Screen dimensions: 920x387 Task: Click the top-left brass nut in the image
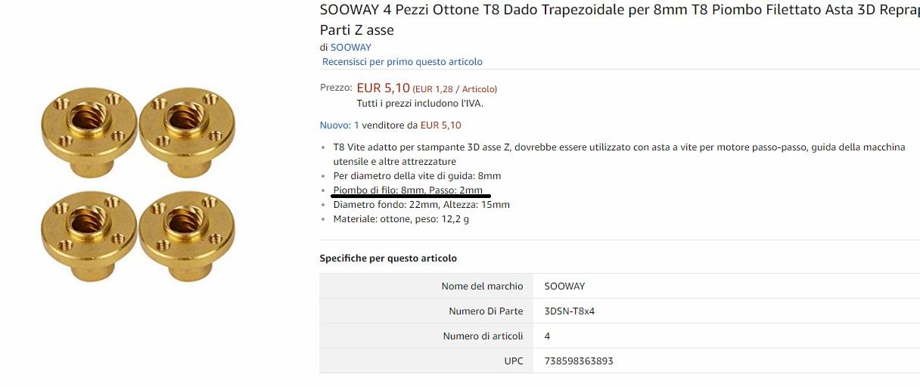coord(89,125)
